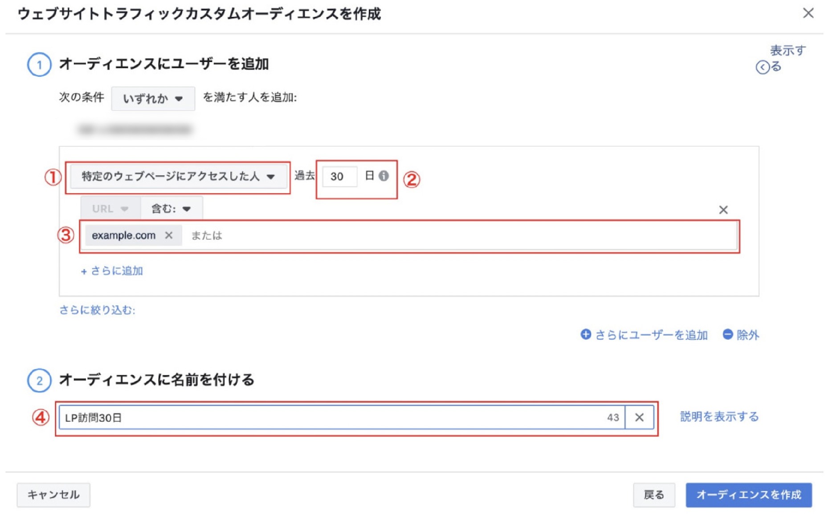This screenshot has width=825, height=516.
Task: Open the いずれか condition dropdown
Action: 153,98
